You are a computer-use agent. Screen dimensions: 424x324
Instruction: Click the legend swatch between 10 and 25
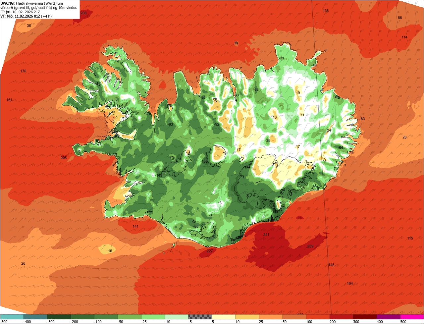247,317
